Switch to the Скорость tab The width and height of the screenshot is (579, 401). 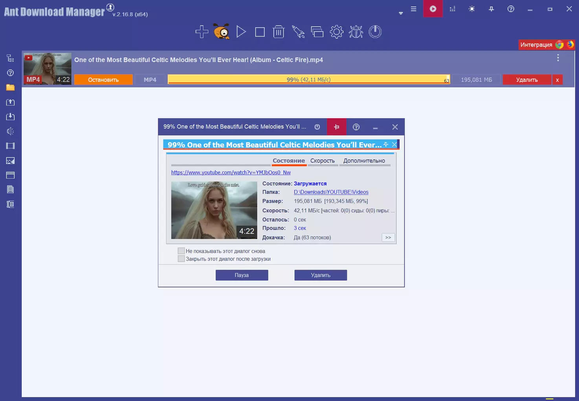pos(322,161)
